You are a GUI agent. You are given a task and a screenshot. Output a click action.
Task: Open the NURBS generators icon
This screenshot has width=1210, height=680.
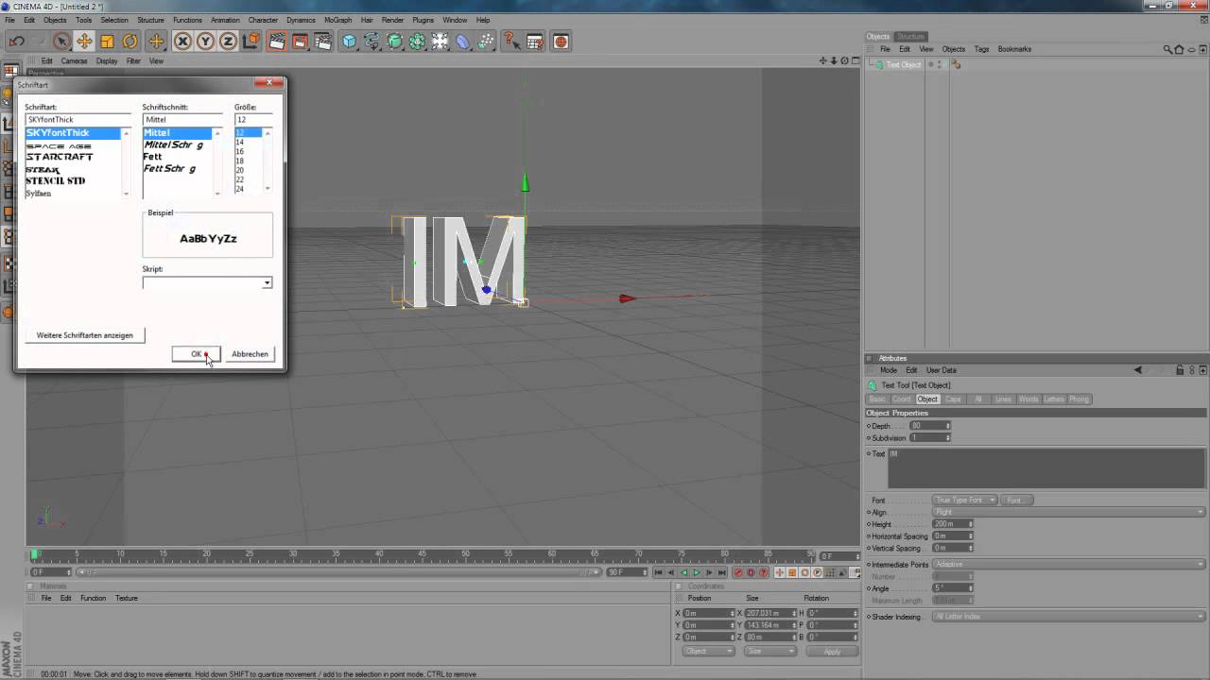coord(394,42)
